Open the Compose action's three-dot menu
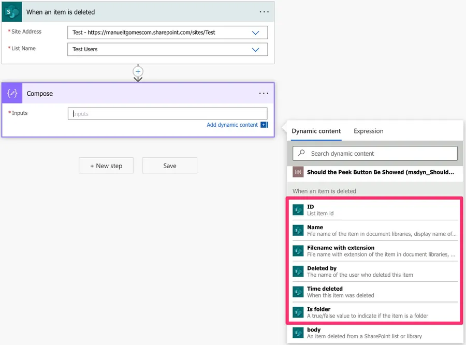Viewport: 466px width, 345px height. [264, 94]
